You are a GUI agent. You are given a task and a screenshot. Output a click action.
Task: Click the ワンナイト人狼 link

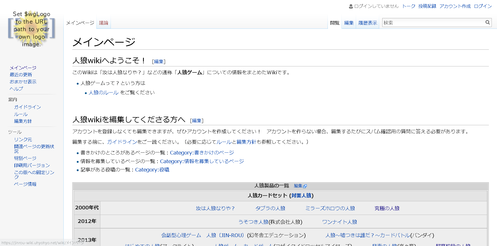tap(339, 222)
